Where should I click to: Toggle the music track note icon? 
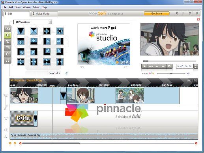[6, 136]
